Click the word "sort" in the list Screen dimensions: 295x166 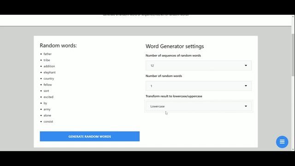pos(46,91)
